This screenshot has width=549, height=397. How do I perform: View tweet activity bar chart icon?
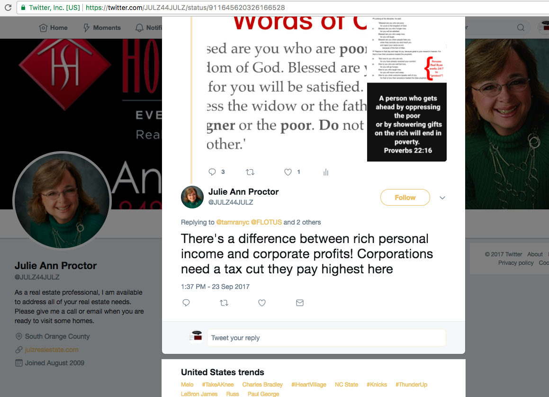[x=325, y=172]
